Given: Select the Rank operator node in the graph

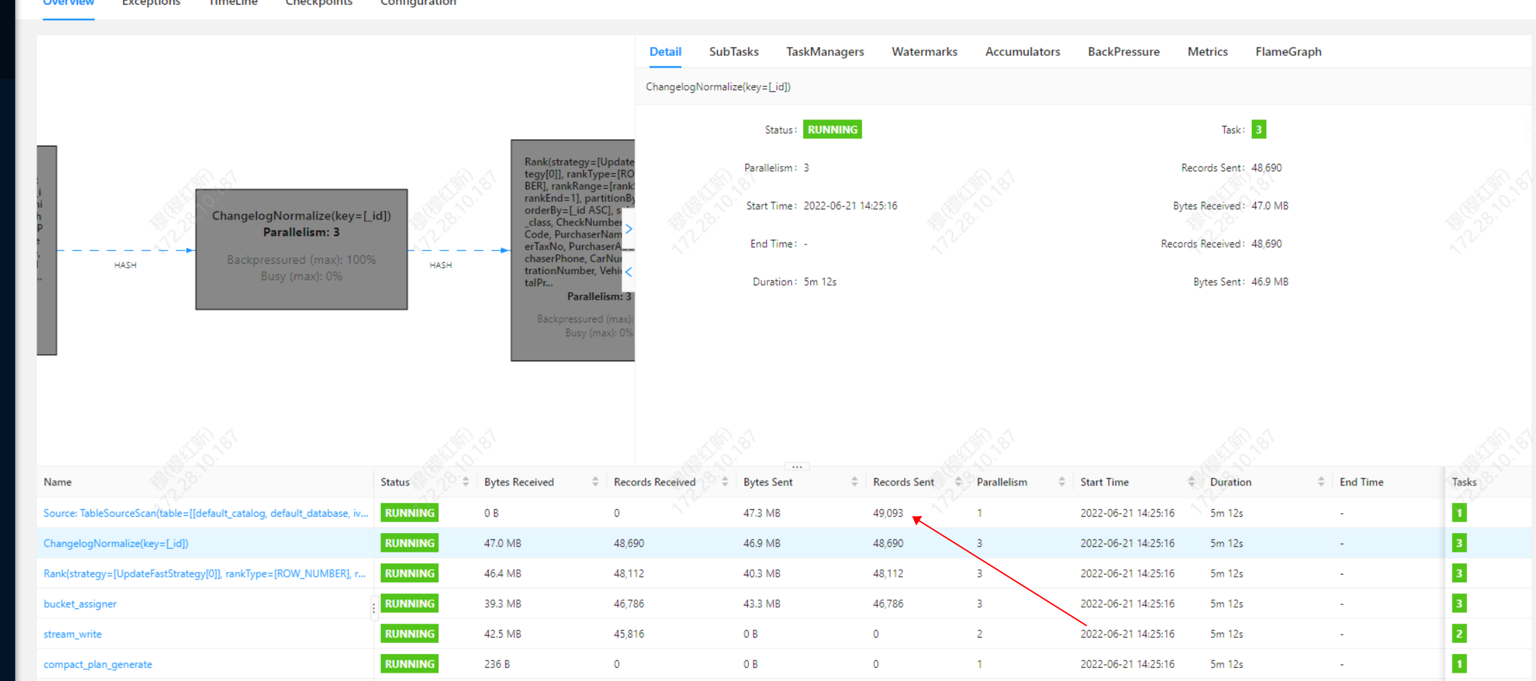Looking at the screenshot, I should click(572, 250).
